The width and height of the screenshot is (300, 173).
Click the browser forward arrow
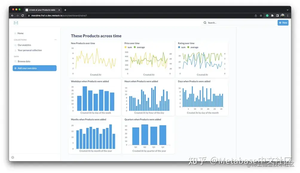[x=17, y=16]
